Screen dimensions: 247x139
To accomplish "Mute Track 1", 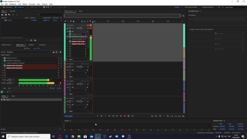I will click(x=82, y=25).
